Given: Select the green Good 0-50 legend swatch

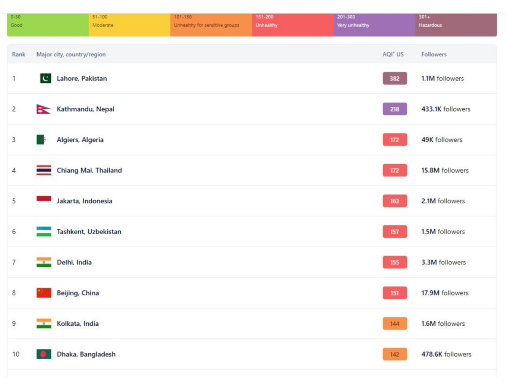Looking at the screenshot, I should [48, 25].
